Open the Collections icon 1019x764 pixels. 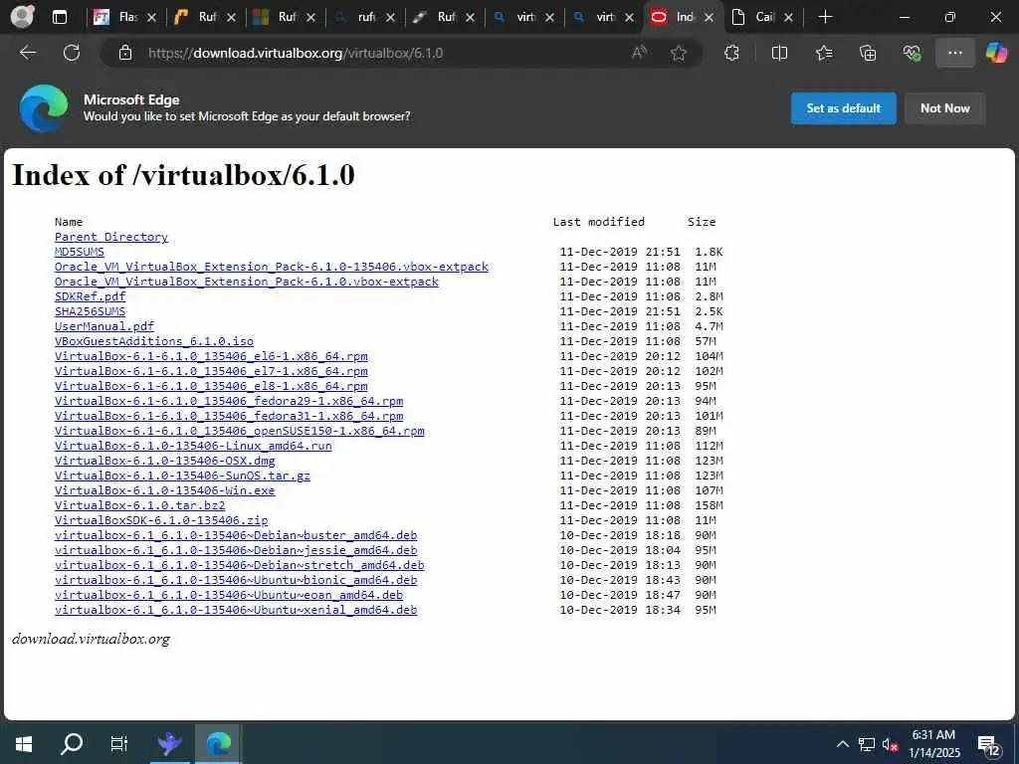coord(868,53)
